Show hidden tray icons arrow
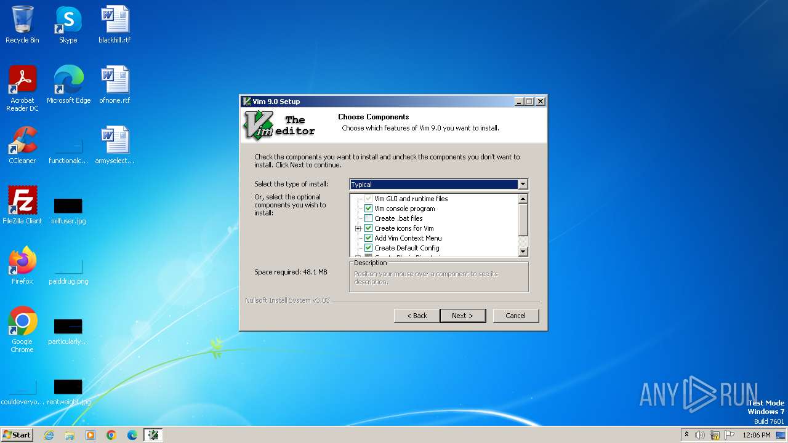Screen dimensions: 788x443 tap(686, 435)
